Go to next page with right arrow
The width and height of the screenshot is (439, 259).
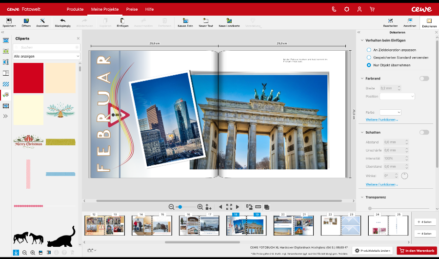click(x=238, y=207)
